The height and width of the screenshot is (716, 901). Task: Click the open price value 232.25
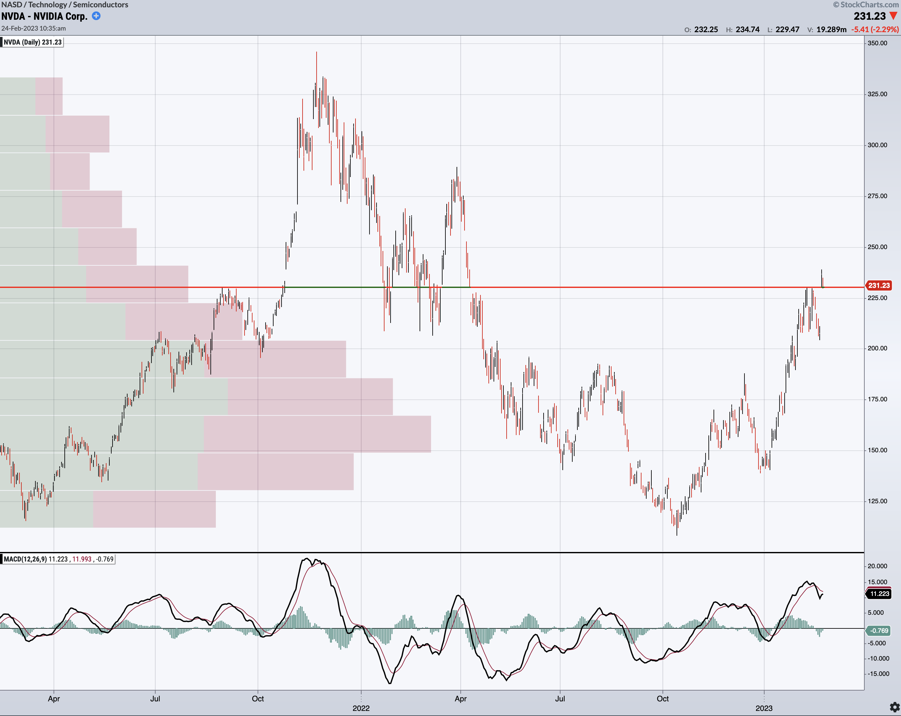tap(706, 30)
